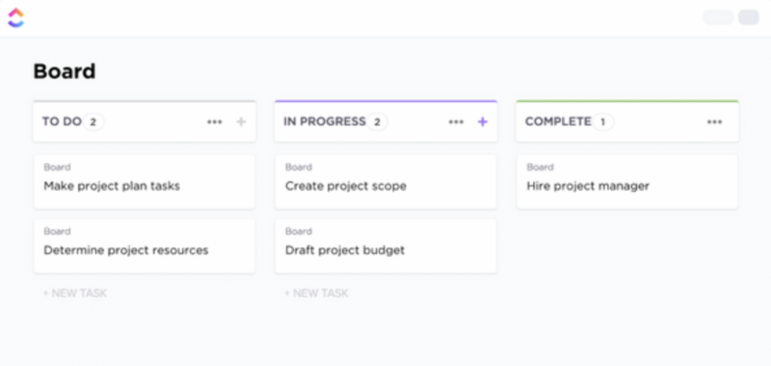This screenshot has width=771, height=366.
Task: Click + NEW TASK under TO DO
Action: point(75,294)
